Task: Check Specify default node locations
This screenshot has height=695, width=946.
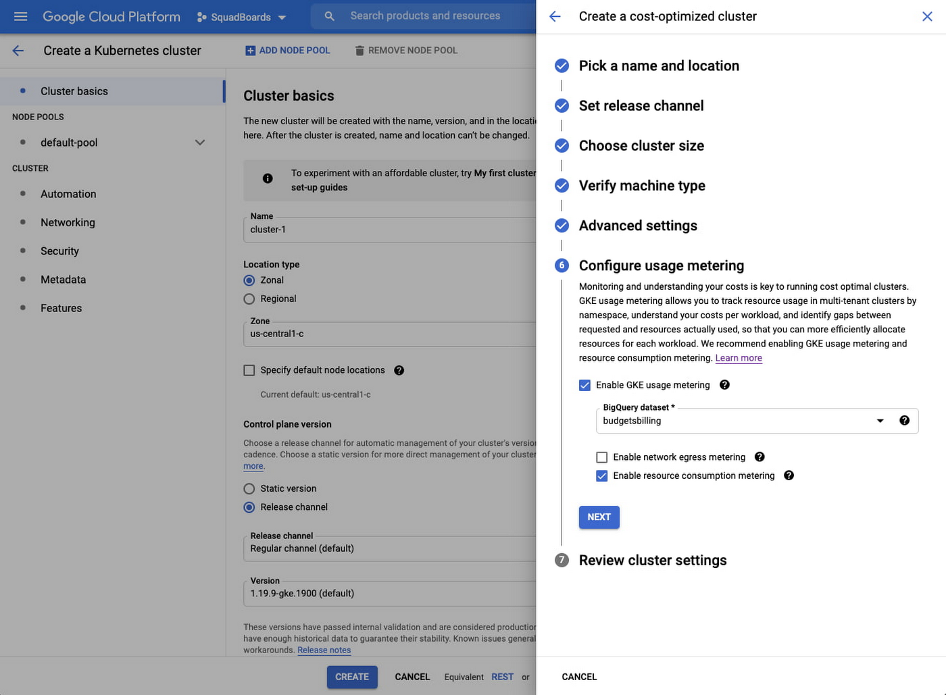Action: 249,370
